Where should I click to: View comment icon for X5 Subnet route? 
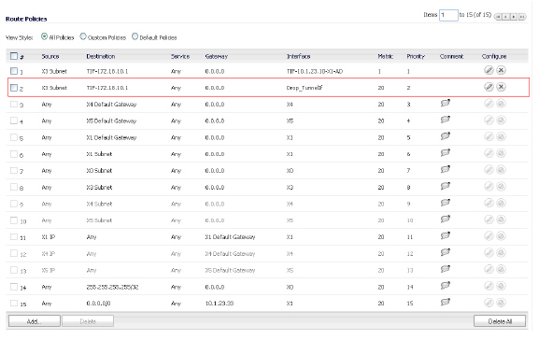tap(446, 219)
